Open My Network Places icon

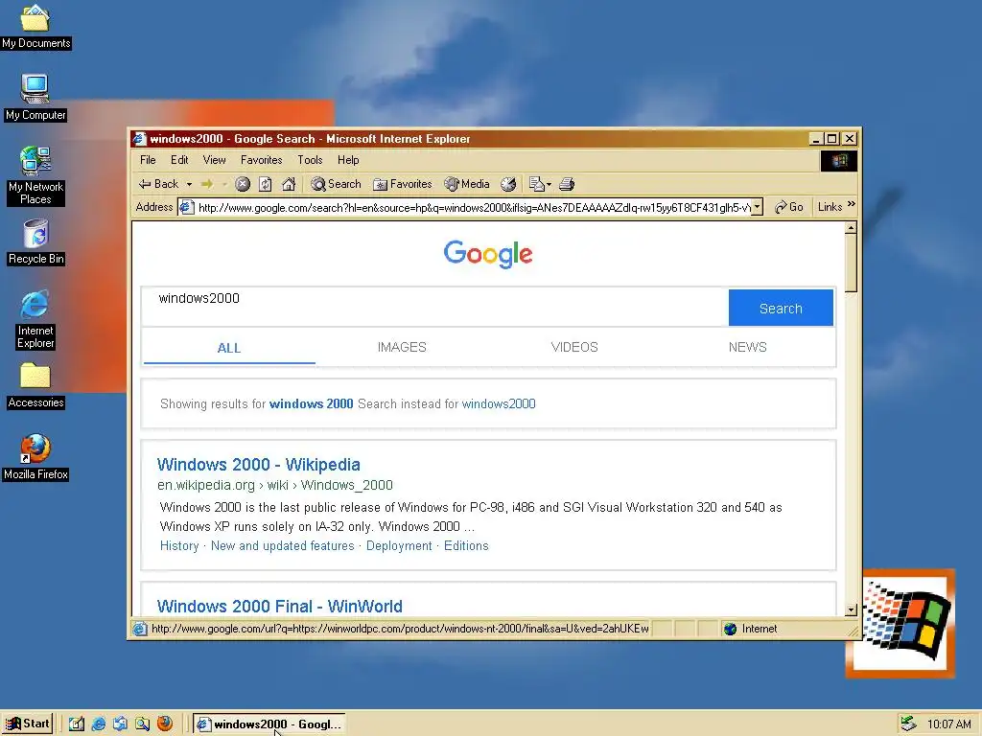(x=35, y=176)
